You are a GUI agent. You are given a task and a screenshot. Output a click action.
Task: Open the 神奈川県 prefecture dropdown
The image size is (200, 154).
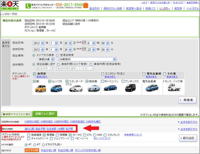[47, 59]
